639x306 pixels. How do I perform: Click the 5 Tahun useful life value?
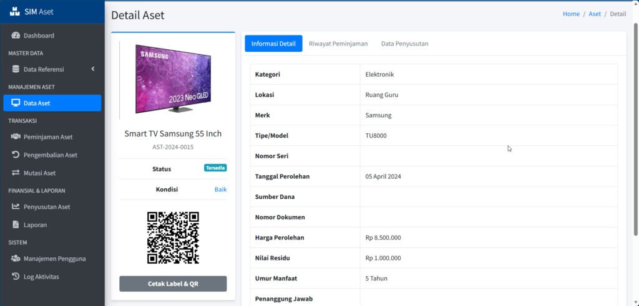point(376,279)
